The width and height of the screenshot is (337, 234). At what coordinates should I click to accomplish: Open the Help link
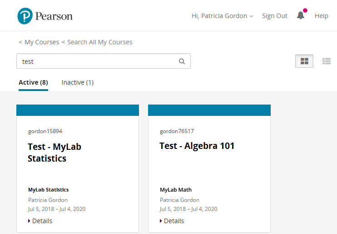pos(321,16)
